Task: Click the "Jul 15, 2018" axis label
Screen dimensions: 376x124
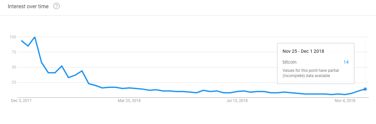Action: coord(237,101)
